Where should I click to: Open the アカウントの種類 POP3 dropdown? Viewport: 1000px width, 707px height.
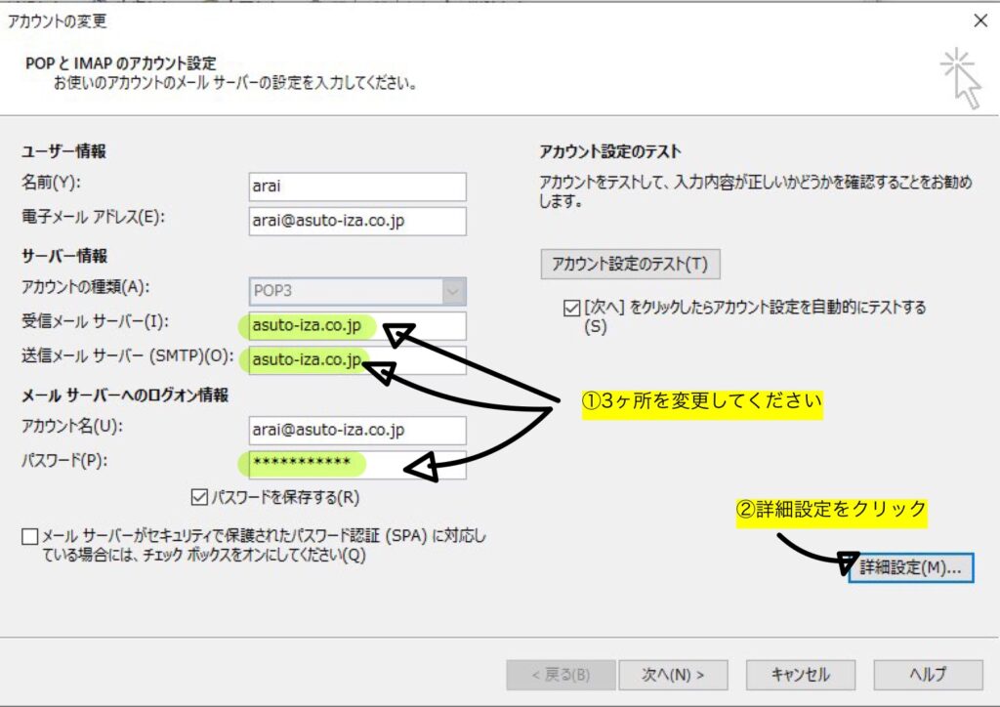coord(452,291)
